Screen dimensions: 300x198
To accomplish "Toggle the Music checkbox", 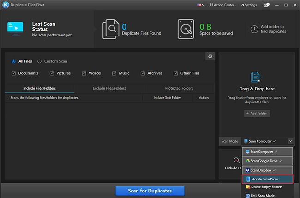I will [x=114, y=73].
